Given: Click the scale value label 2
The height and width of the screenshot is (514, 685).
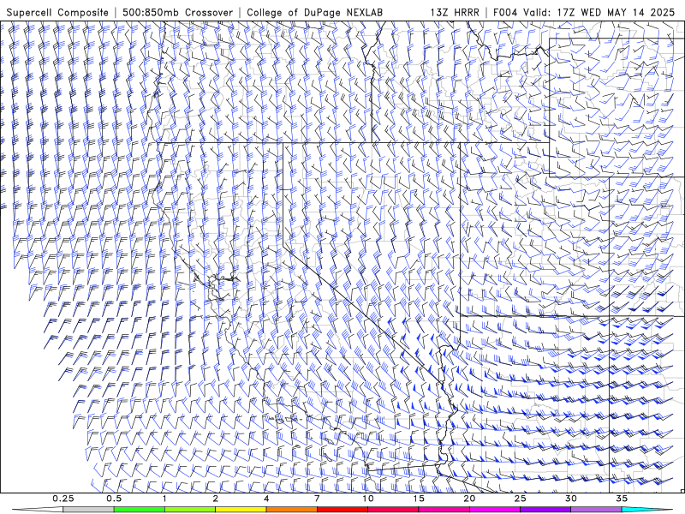Looking at the screenshot, I should click(216, 499).
